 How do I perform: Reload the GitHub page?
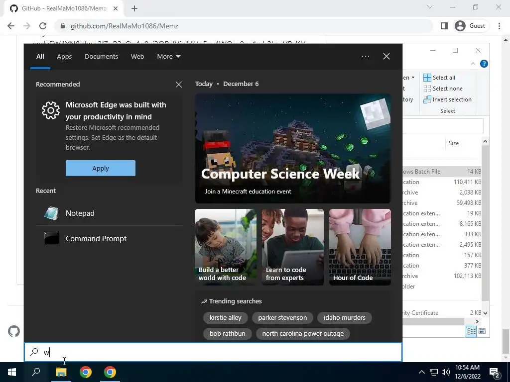[x=43, y=26]
